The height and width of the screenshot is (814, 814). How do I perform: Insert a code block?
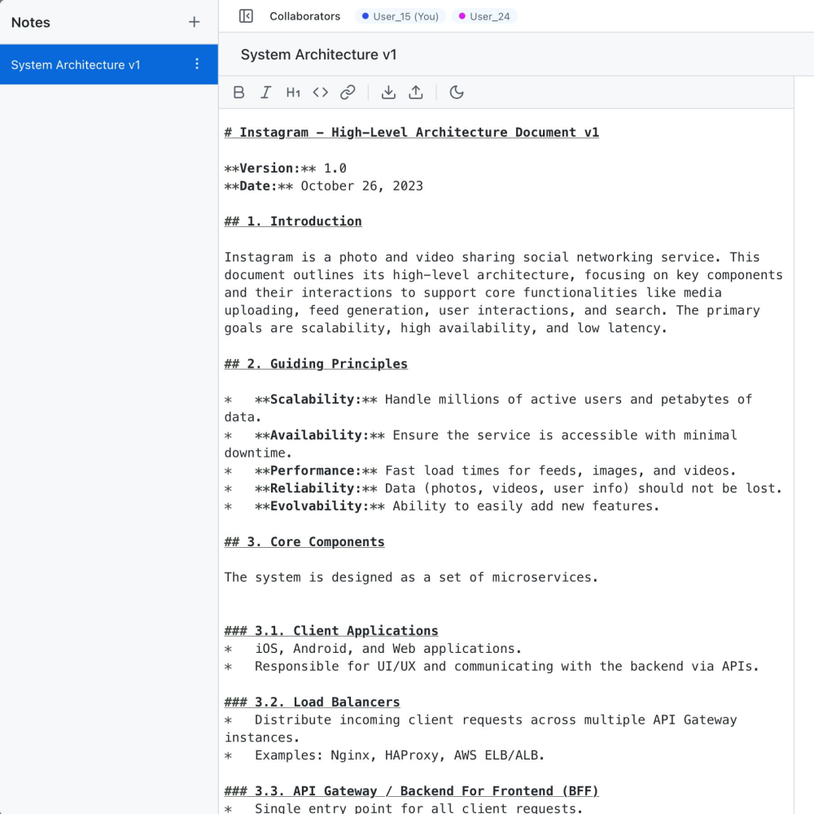[321, 93]
